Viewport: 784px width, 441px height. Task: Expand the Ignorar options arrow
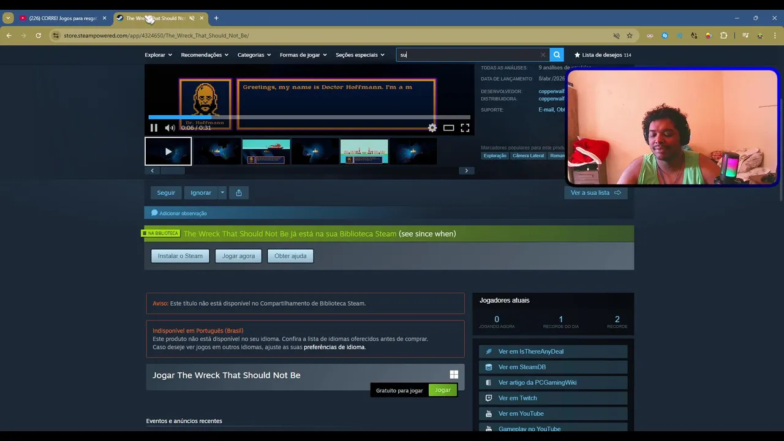[222, 193]
